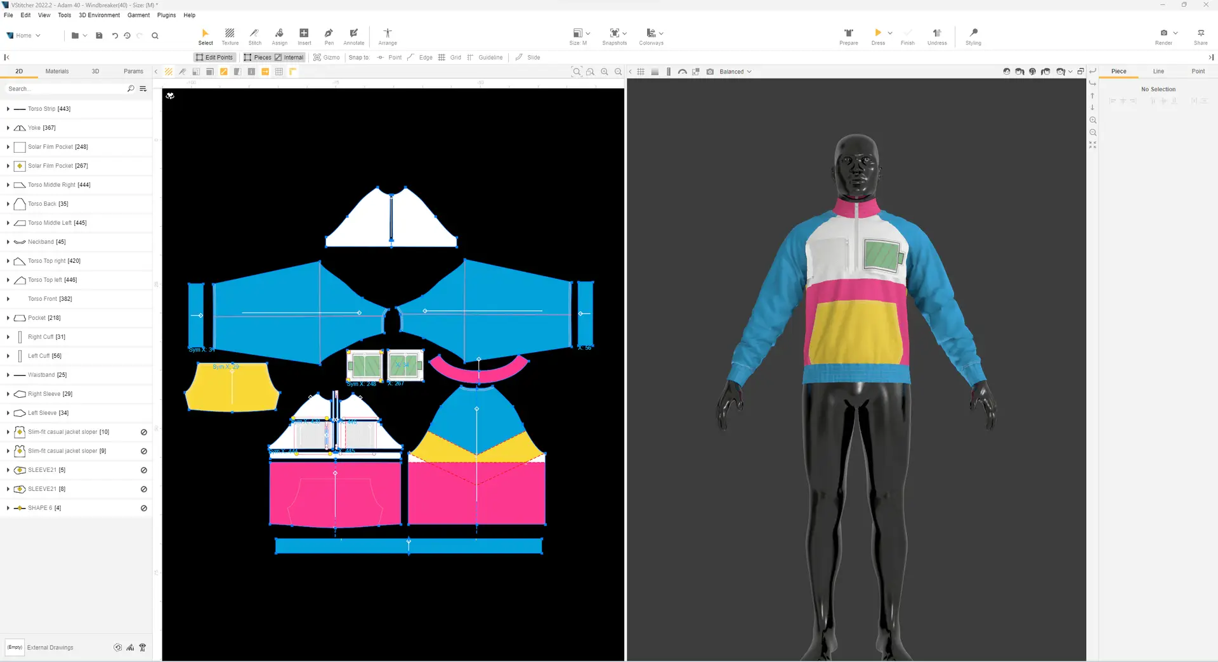Viewport: 1218px width, 662px height.
Task: Hide the SLEEVE21 [5] piece
Action: point(143,470)
